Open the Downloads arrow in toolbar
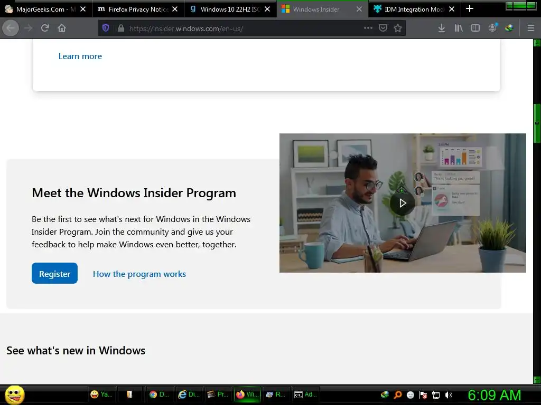The width and height of the screenshot is (541, 405). click(441, 28)
